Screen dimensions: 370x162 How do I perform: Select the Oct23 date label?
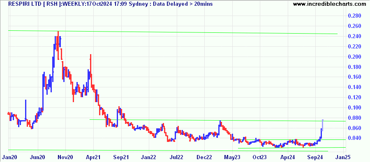click(x=259, y=156)
